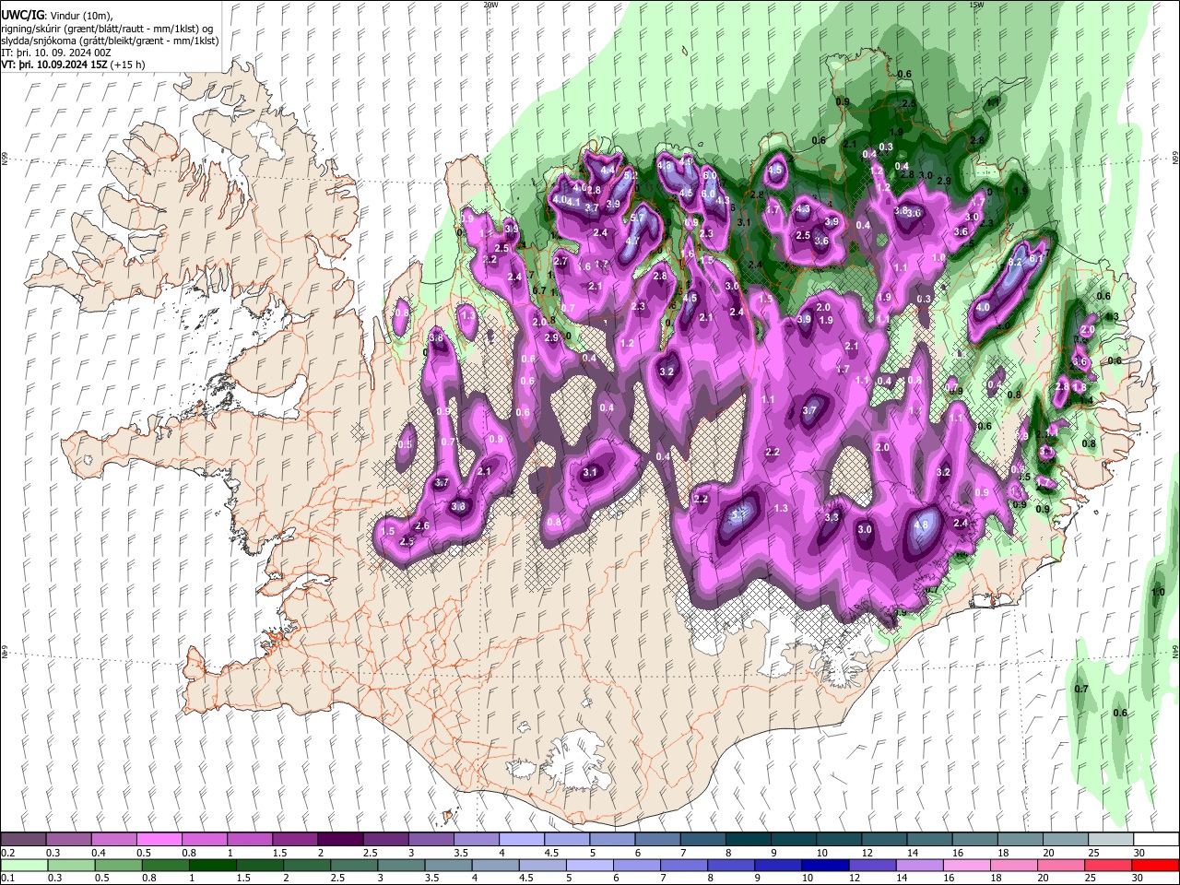The height and width of the screenshot is (885, 1180).
Task: Select the 4.9 snow value on map
Action: pos(686,160)
